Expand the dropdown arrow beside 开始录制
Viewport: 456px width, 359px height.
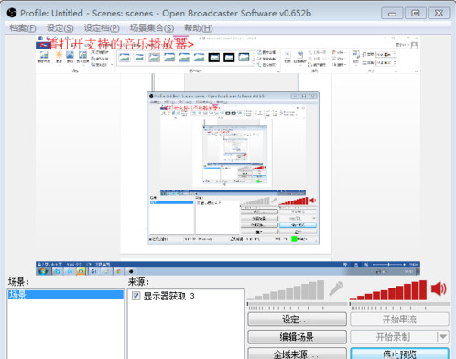[x=443, y=337]
